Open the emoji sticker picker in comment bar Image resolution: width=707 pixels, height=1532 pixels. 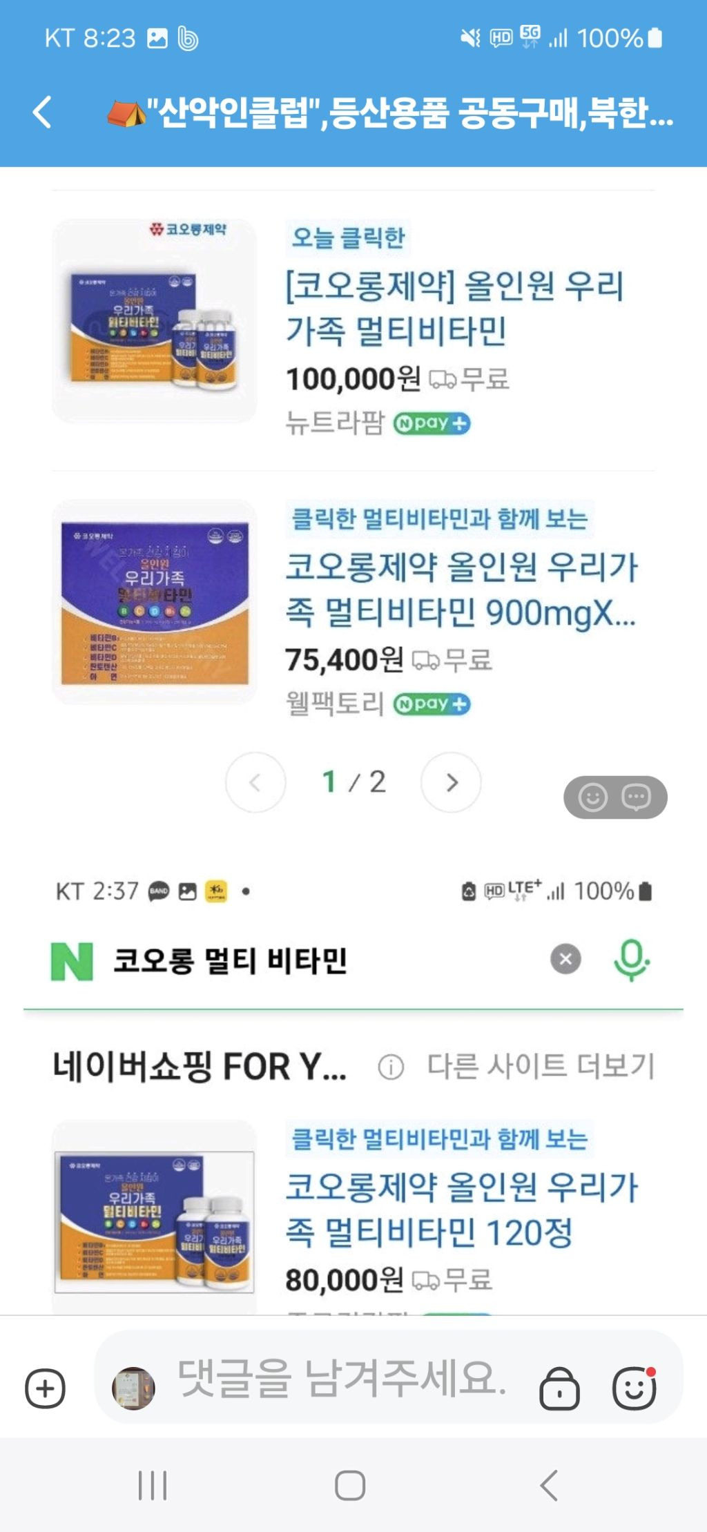click(x=634, y=1388)
